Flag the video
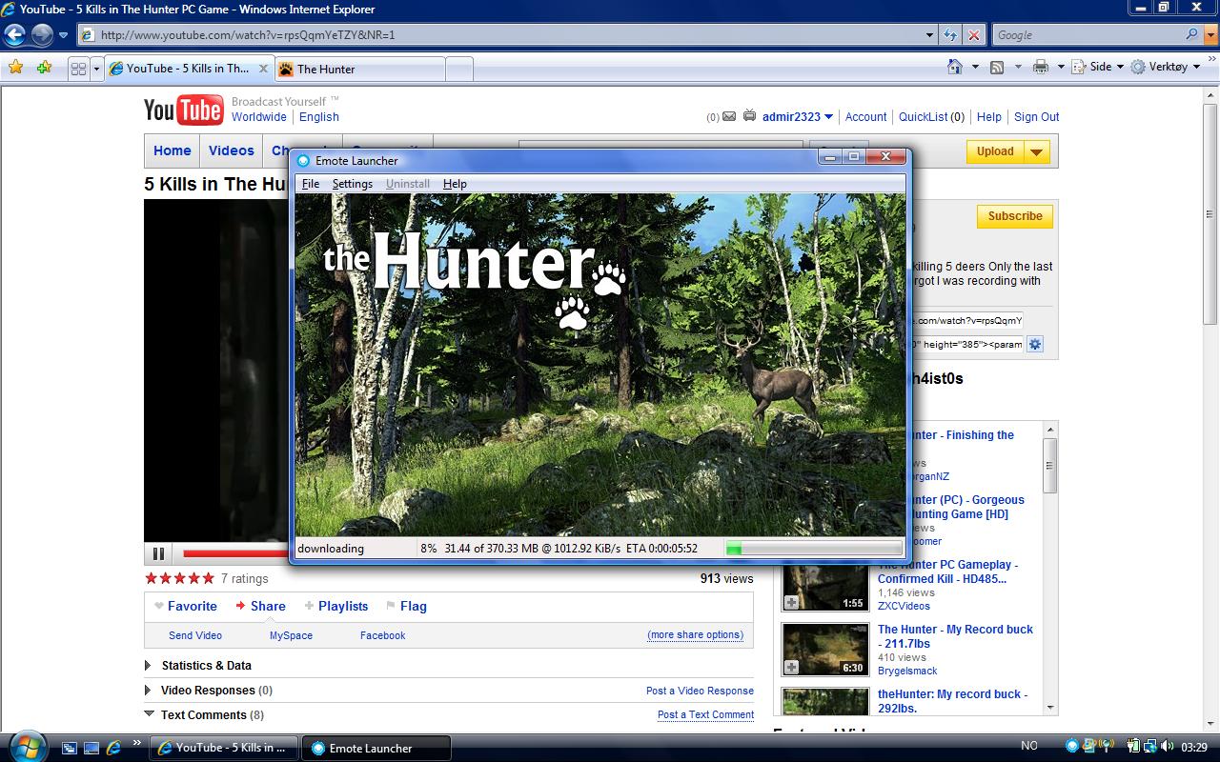This screenshot has height=762, width=1220. (406, 606)
